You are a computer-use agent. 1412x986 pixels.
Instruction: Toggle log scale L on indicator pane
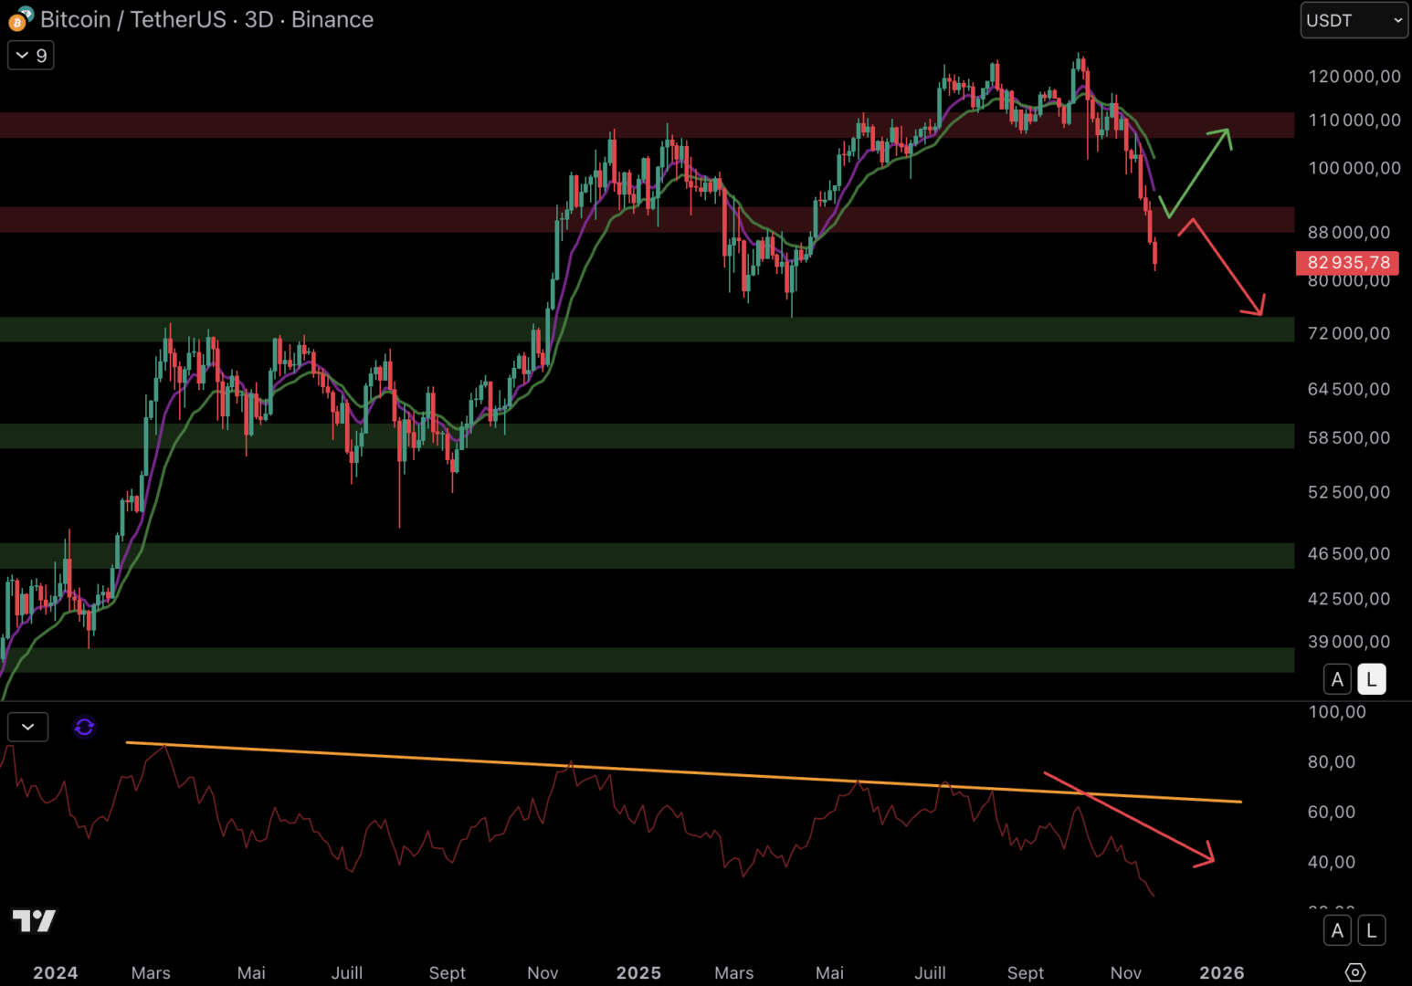point(1371,930)
